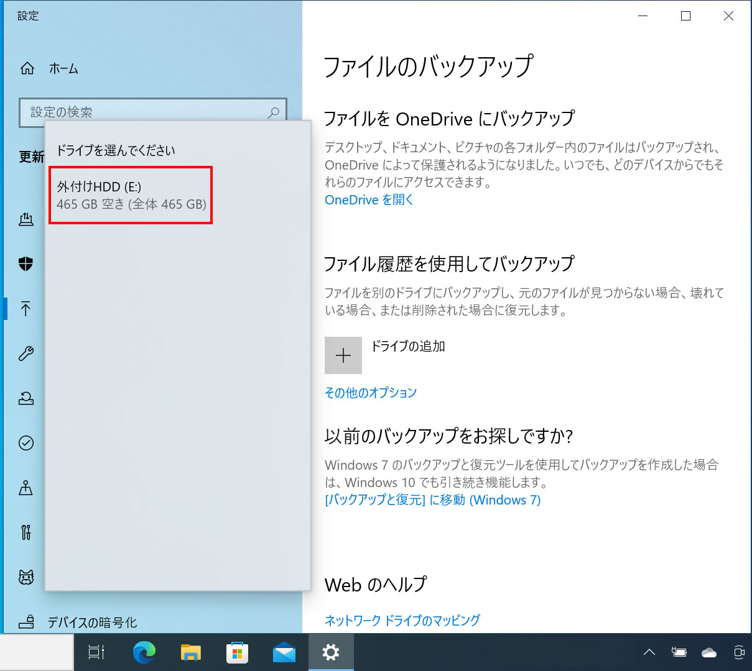Open デバイスの暗号化 sidebar entry

click(92, 622)
